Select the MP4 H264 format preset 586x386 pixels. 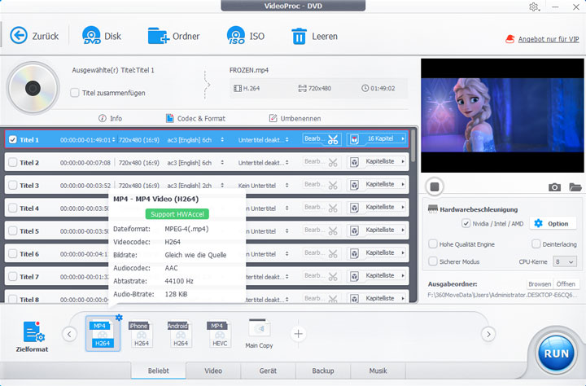click(103, 334)
